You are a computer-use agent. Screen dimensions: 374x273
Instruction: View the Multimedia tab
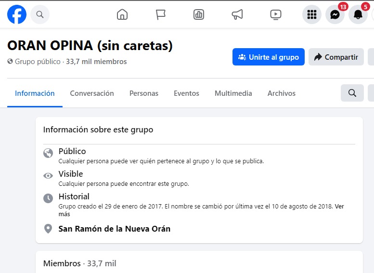pyautogui.click(x=233, y=93)
